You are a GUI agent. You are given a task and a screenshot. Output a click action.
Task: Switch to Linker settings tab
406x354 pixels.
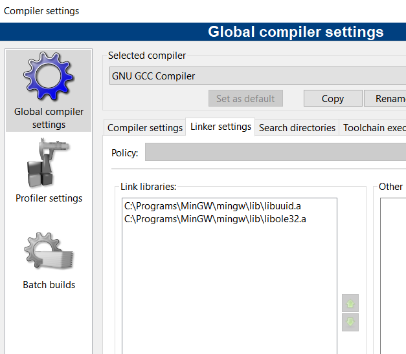[x=221, y=127]
